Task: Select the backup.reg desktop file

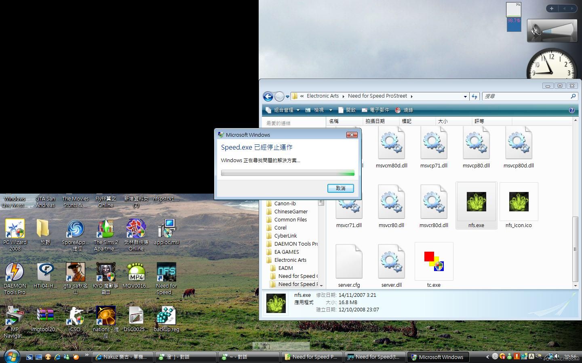Action: click(166, 318)
